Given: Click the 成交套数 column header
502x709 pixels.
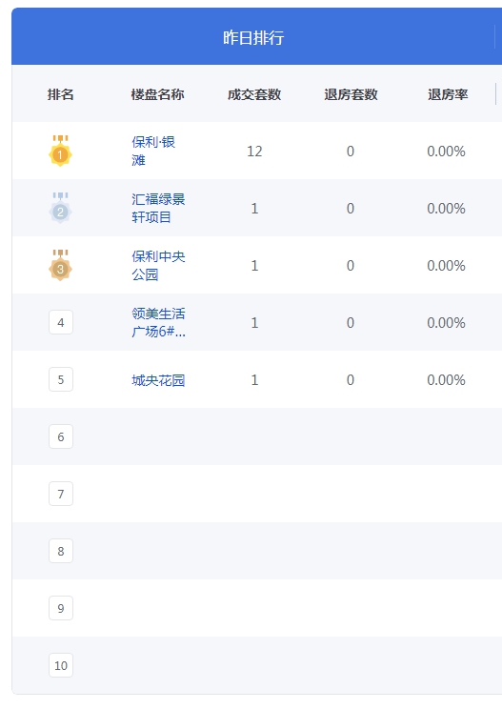Looking at the screenshot, I should click(x=254, y=94).
